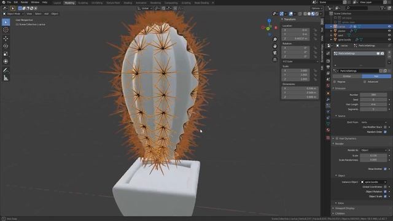Open the Render As dropdown

click(x=373, y=150)
